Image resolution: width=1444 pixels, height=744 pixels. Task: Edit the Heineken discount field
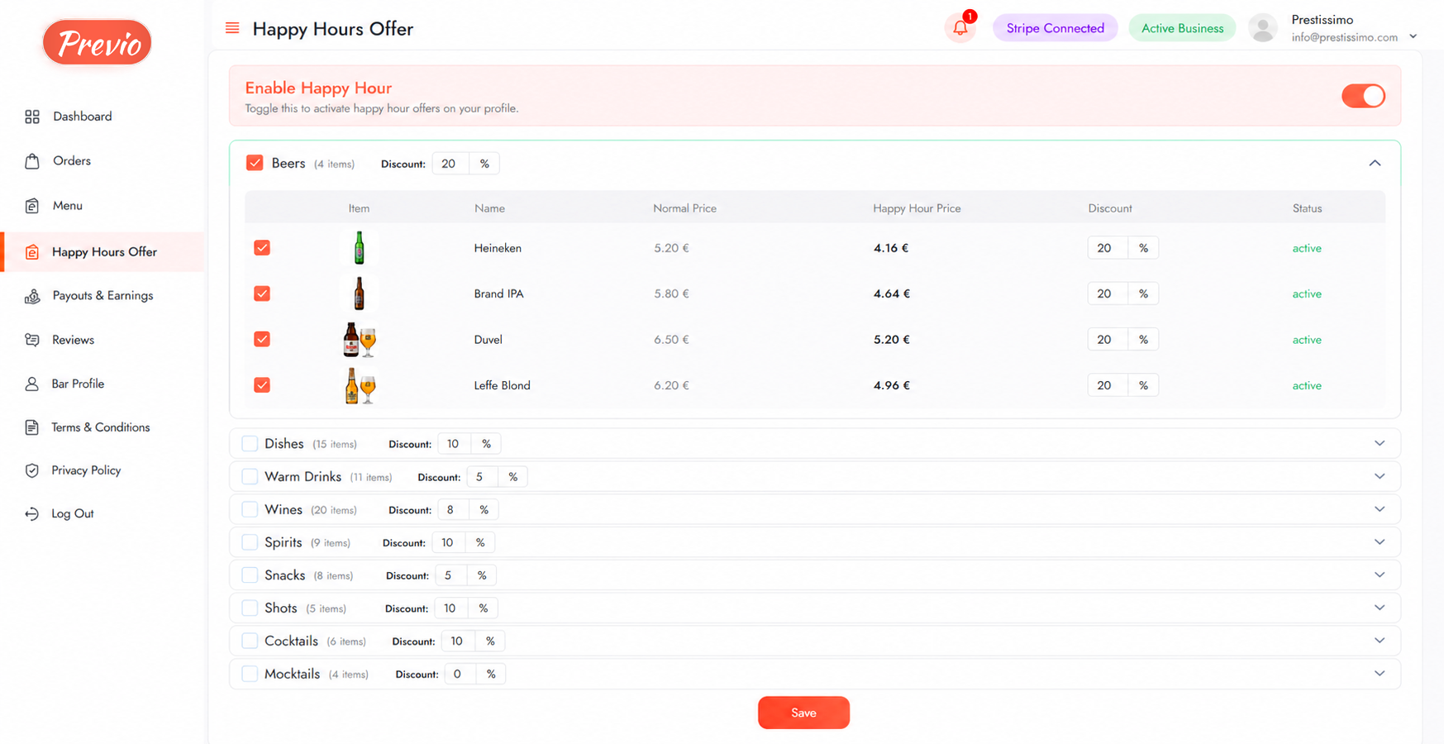coord(1108,248)
